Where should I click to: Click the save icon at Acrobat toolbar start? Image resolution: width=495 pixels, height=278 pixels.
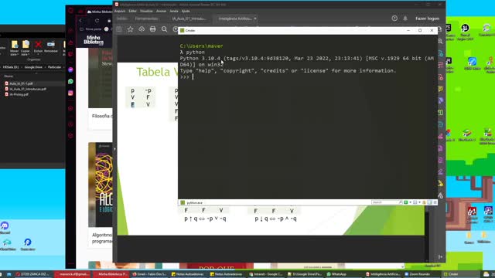[x=119, y=29]
